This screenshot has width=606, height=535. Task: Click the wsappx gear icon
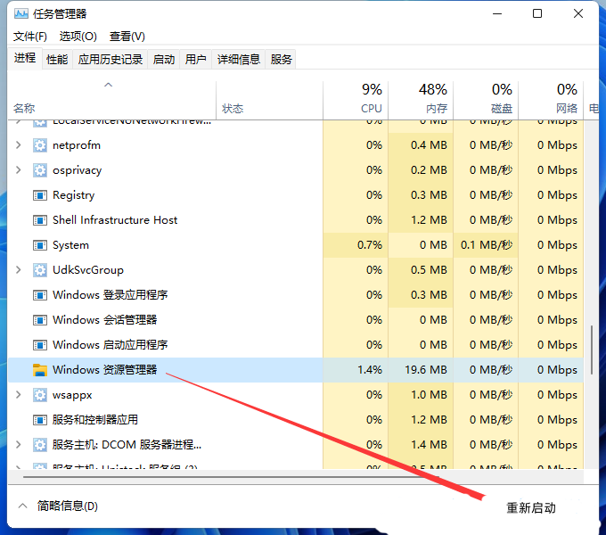click(x=39, y=395)
